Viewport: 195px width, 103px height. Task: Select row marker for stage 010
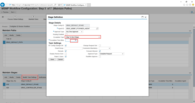4,84
